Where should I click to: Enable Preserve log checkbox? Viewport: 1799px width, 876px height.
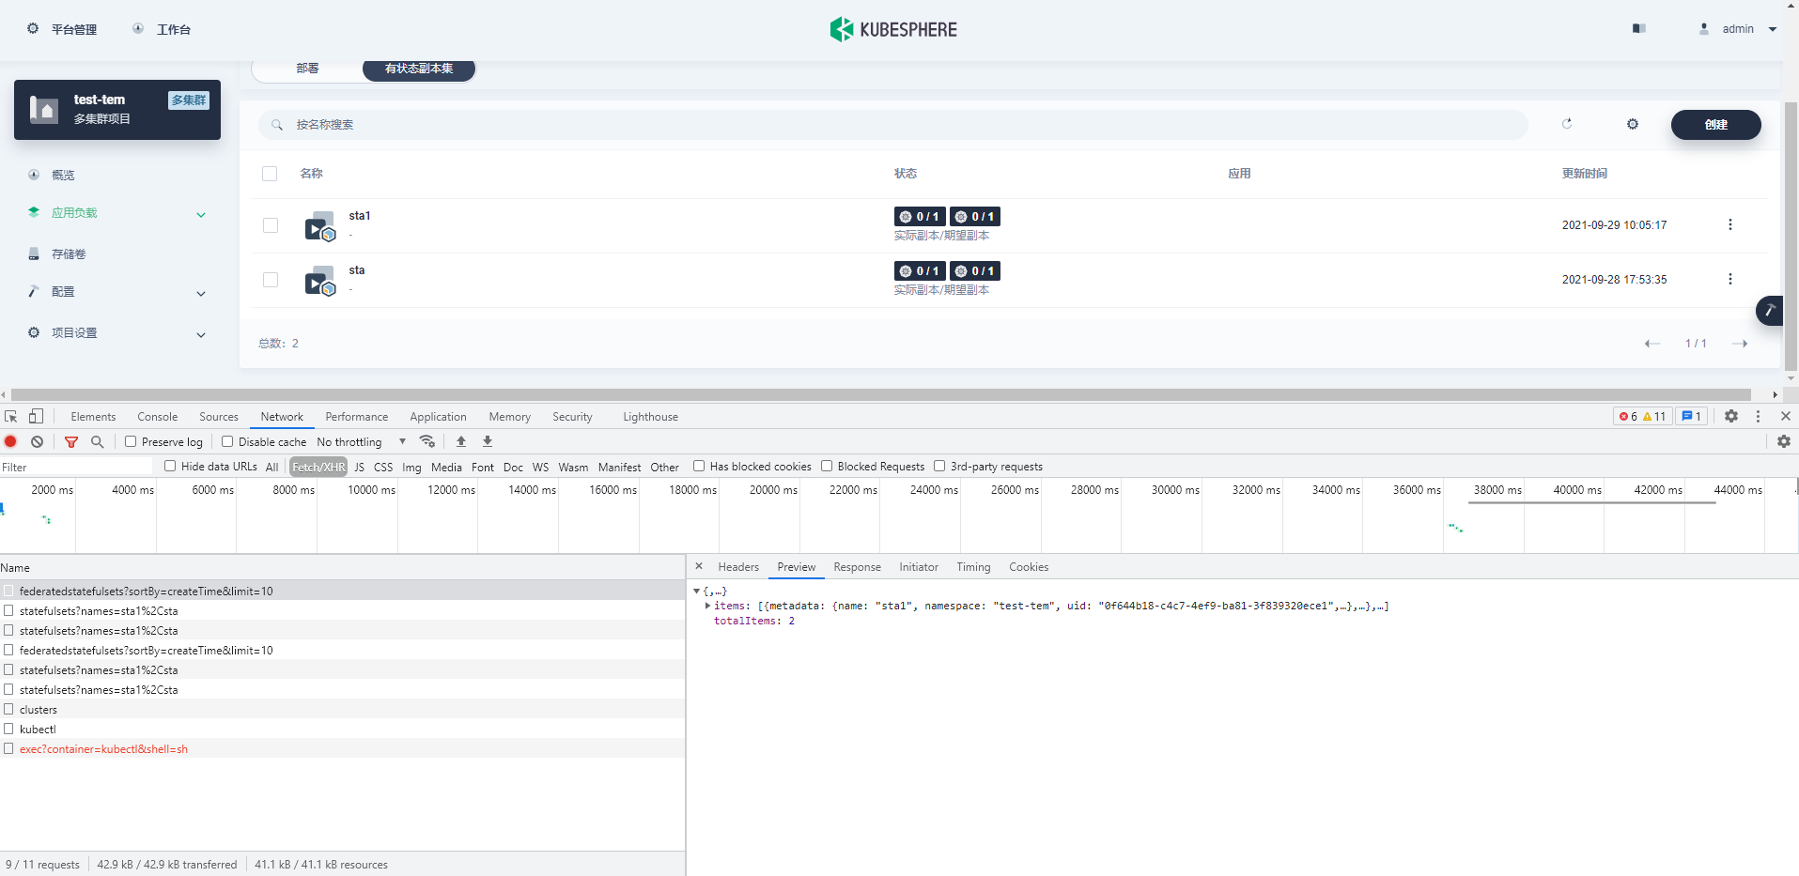[x=131, y=441]
